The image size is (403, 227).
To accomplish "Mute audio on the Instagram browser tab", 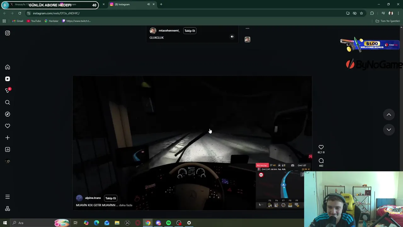I will (x=148, y=4).
